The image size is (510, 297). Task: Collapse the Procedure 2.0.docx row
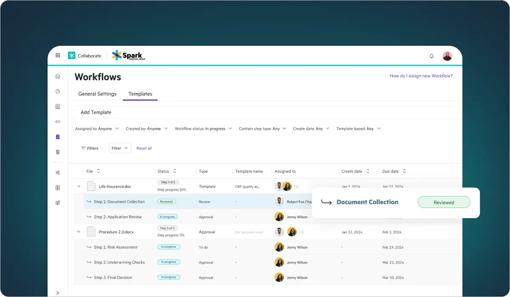78,232
